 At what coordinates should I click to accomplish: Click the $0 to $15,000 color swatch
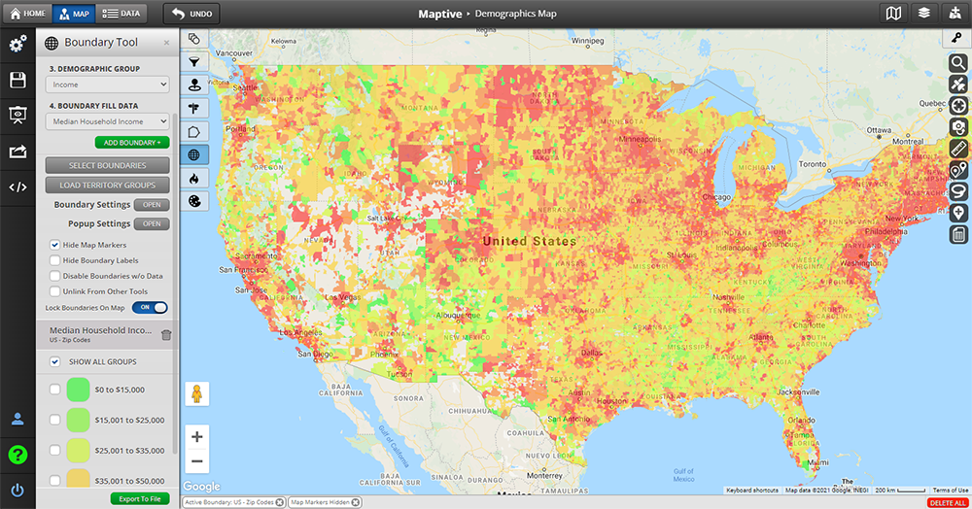tap(78, 390)
